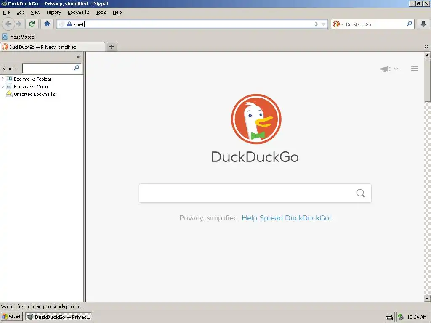Open a new tab with the plus button
This screenshot has height=323, width=431.
[111, 47]
